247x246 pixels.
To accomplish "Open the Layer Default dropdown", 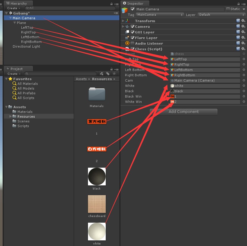I will pos(222,15).
